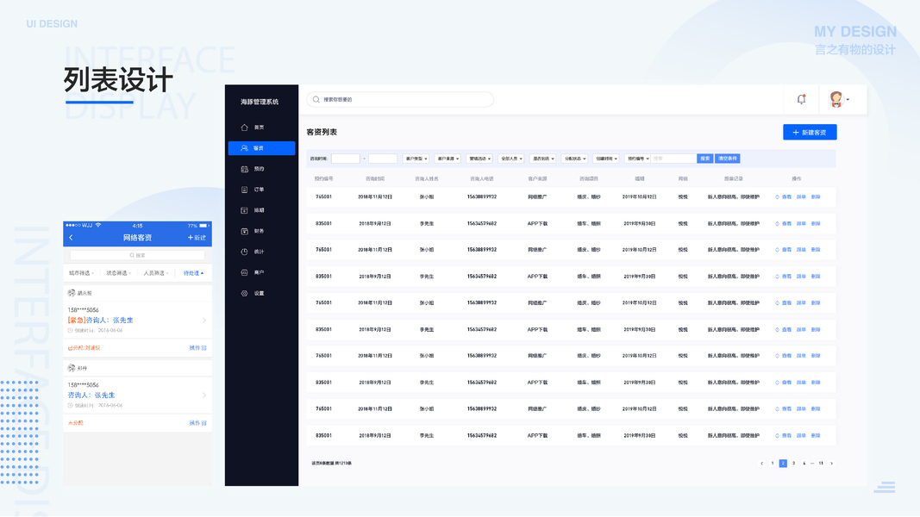Open the 财务 finance icon in sidebar
The width and height of the screenshot is (920, 517).
[x=244, y=231]
